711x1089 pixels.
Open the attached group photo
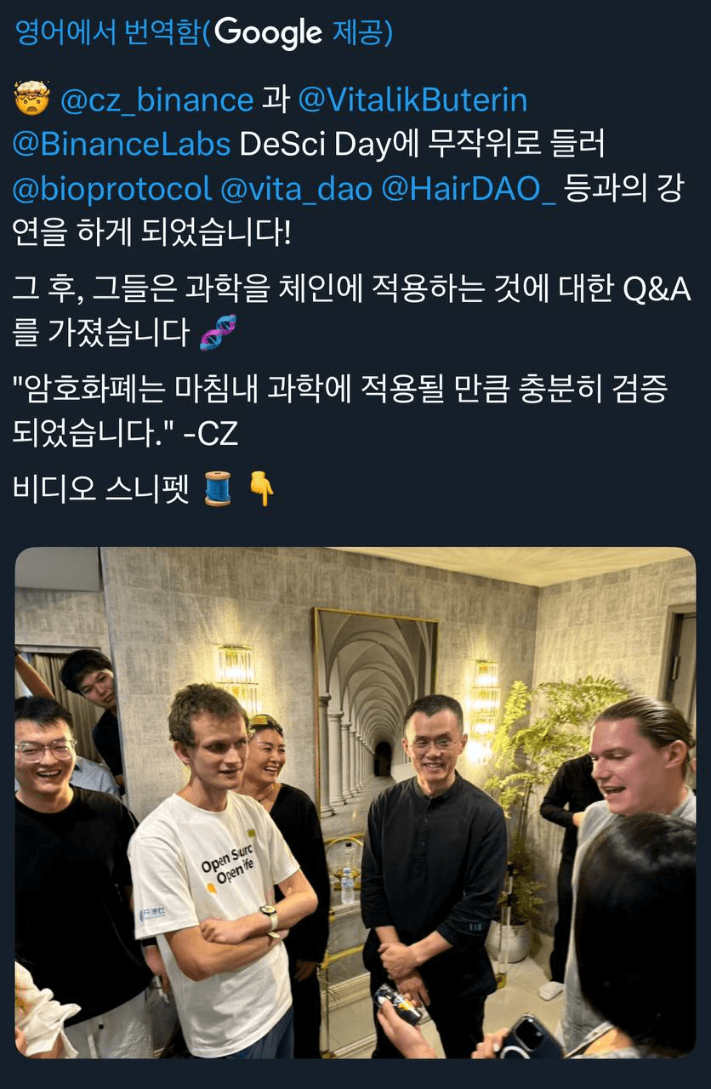pyautogui.click(x=355, y=802)
